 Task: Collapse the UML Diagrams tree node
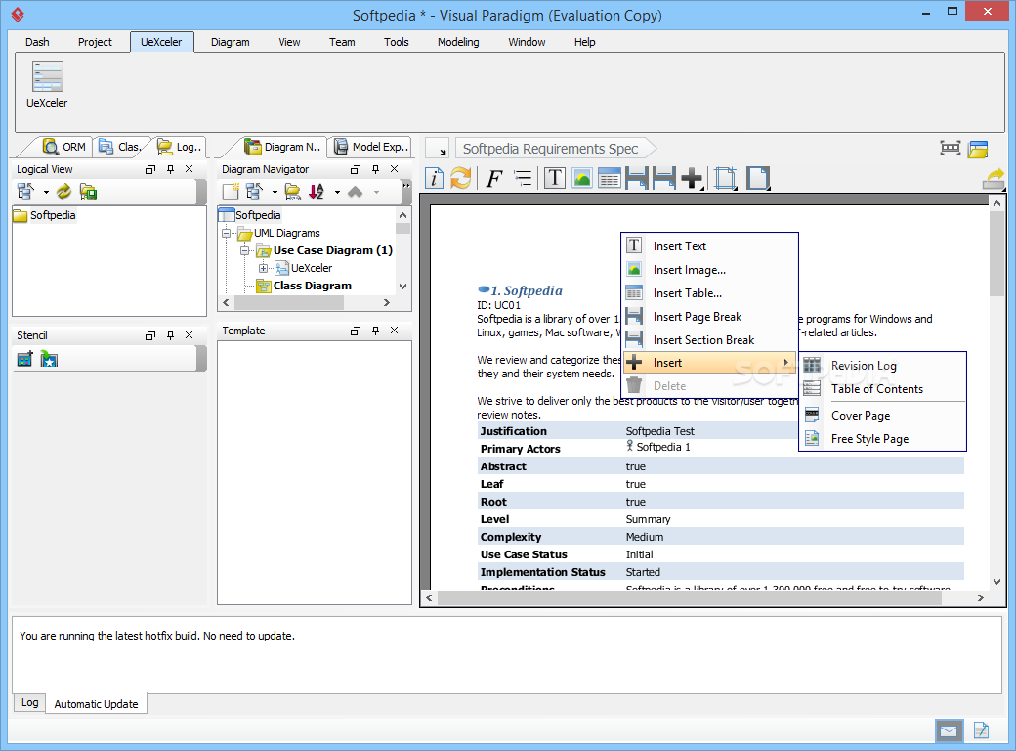pos(226,233)
